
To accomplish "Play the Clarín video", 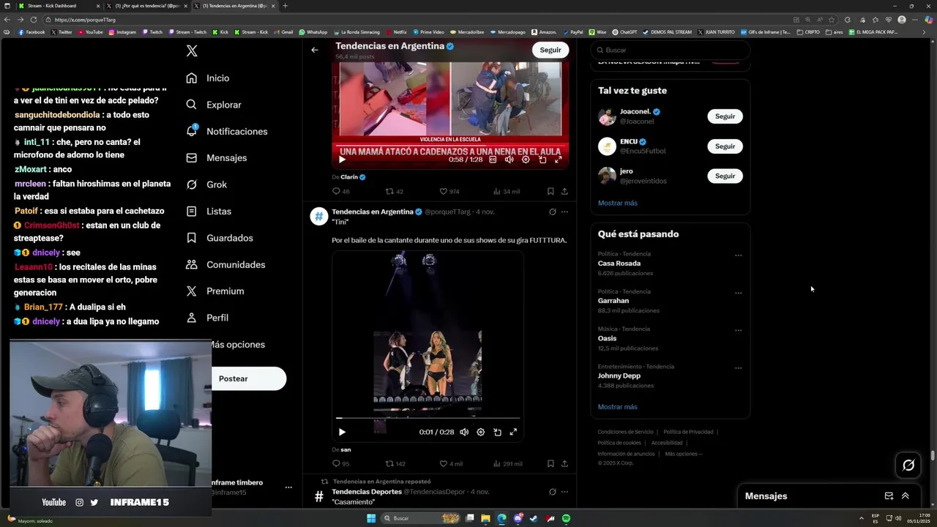I will click(342, 160).
